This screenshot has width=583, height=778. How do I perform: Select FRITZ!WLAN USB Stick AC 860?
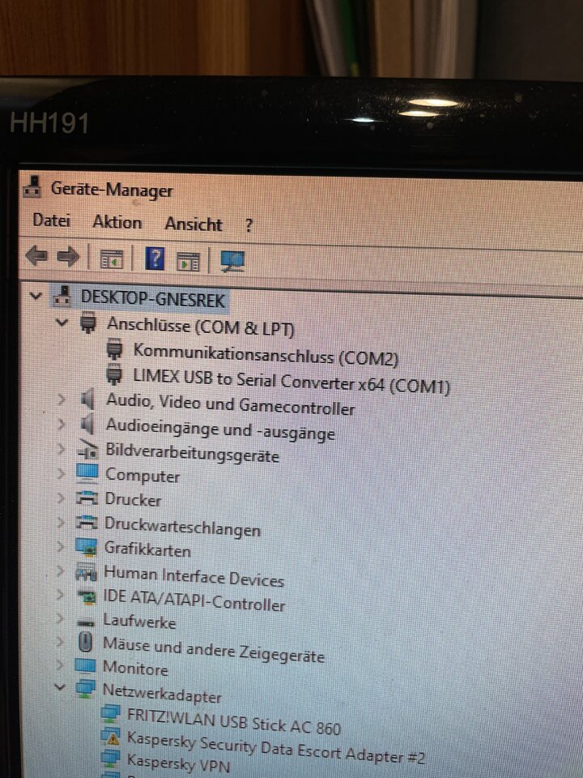pyautogui.click(x=234, y=721)
